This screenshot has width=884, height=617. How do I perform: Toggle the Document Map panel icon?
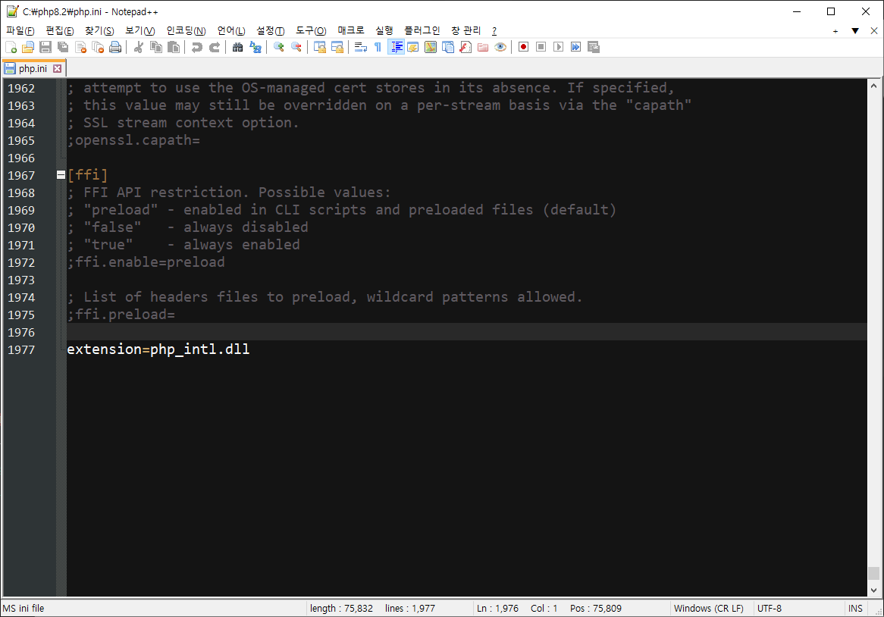click(x=431, y=47)
